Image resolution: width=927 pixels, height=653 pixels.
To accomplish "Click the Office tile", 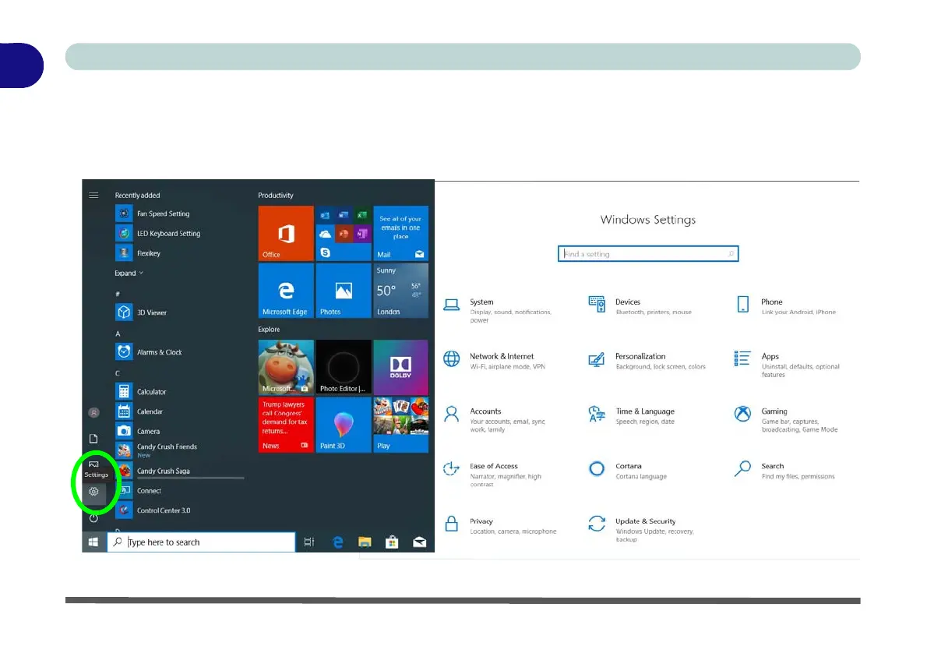I will pyautogui.click(x=286, y=233).
